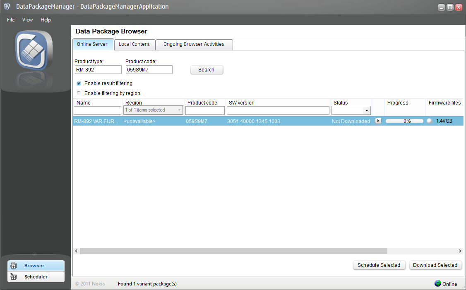Click the Product code column header
466x290 pixels.
(202, 102)
